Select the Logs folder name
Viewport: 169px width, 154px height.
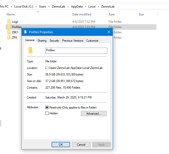click(x=15, y=22)
